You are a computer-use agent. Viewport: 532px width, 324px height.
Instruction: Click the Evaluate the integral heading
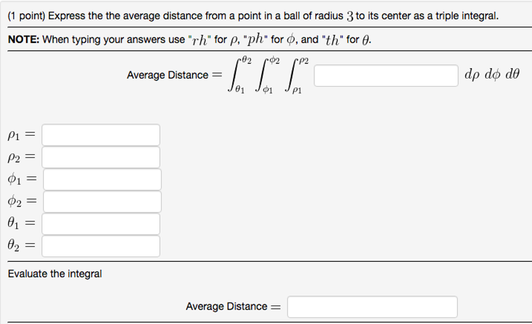tap(55, 273)
